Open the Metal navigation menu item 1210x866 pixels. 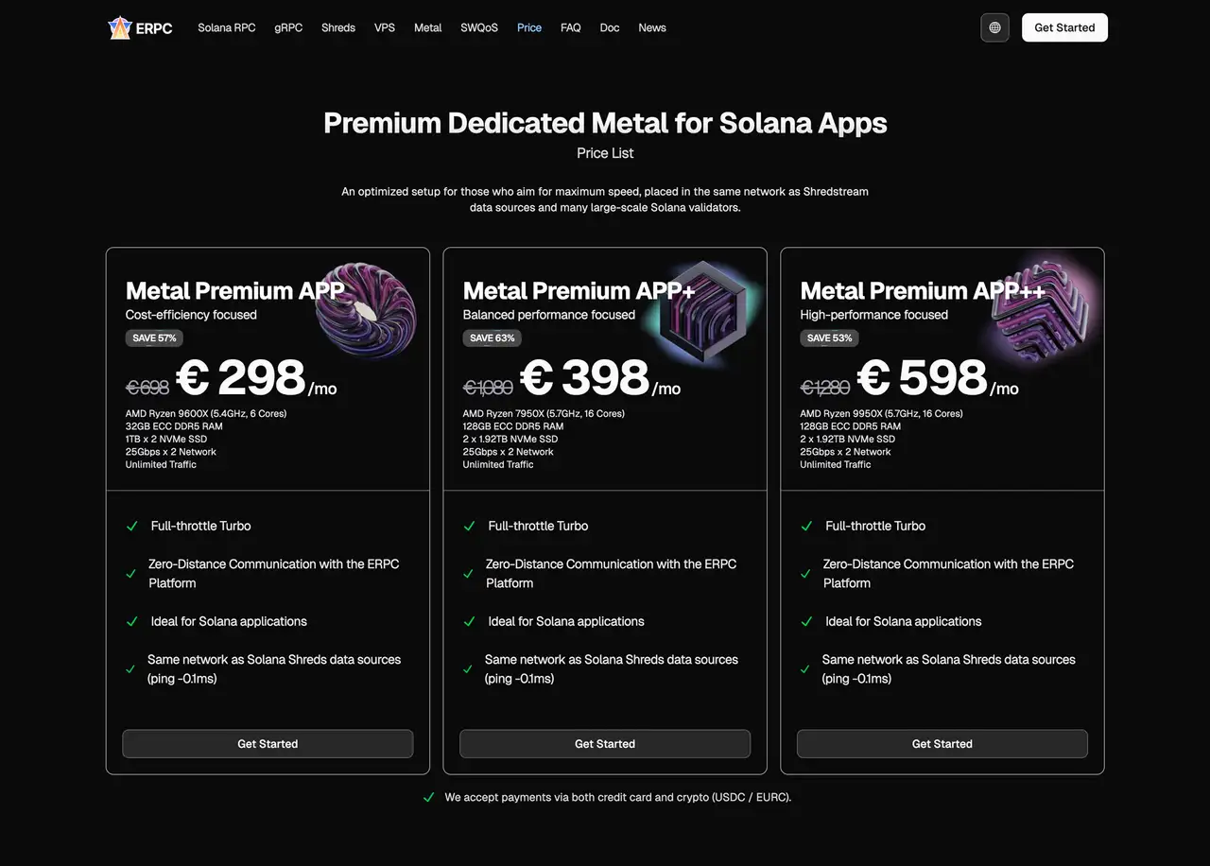(x=427, y=27)
